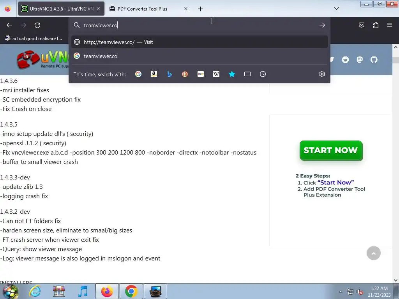Open the Mastodon icon in the site header

pos(360,60)
